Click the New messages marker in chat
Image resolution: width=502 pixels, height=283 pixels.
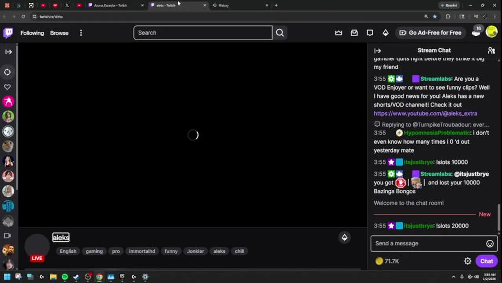[485, 214]
